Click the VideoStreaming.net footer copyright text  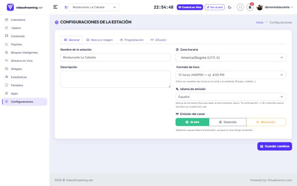pos(74,180)
